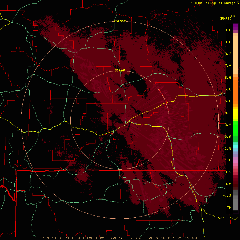Select the -1.3 scale label
This screenshot has height=240, width=240.
227,196
